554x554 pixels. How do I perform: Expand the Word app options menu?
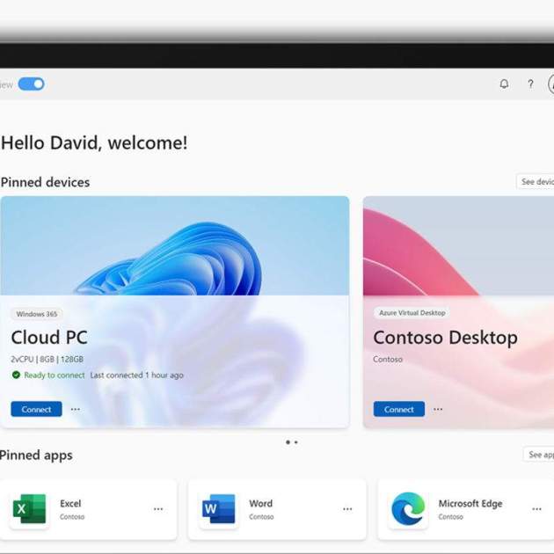pos(347,509)
